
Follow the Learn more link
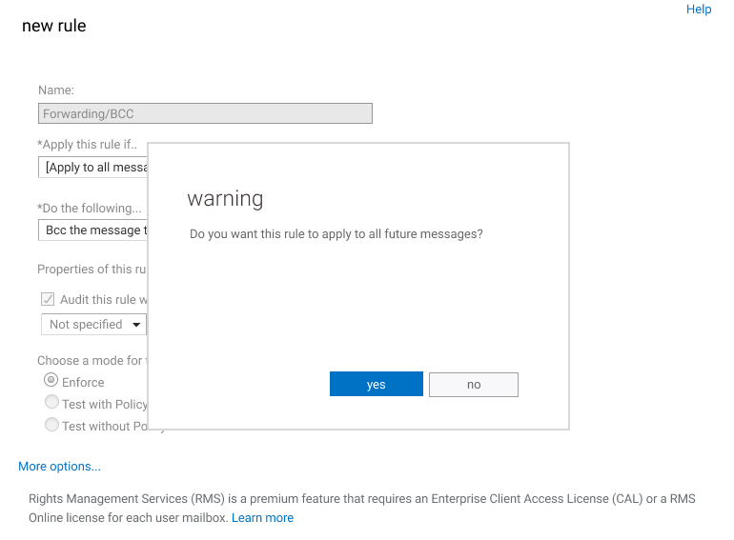262,517
